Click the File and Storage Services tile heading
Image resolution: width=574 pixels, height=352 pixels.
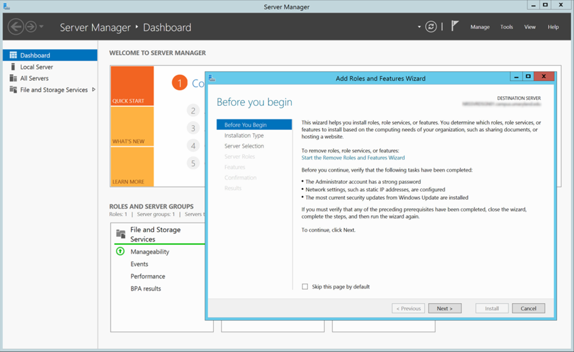pos(155,234)
